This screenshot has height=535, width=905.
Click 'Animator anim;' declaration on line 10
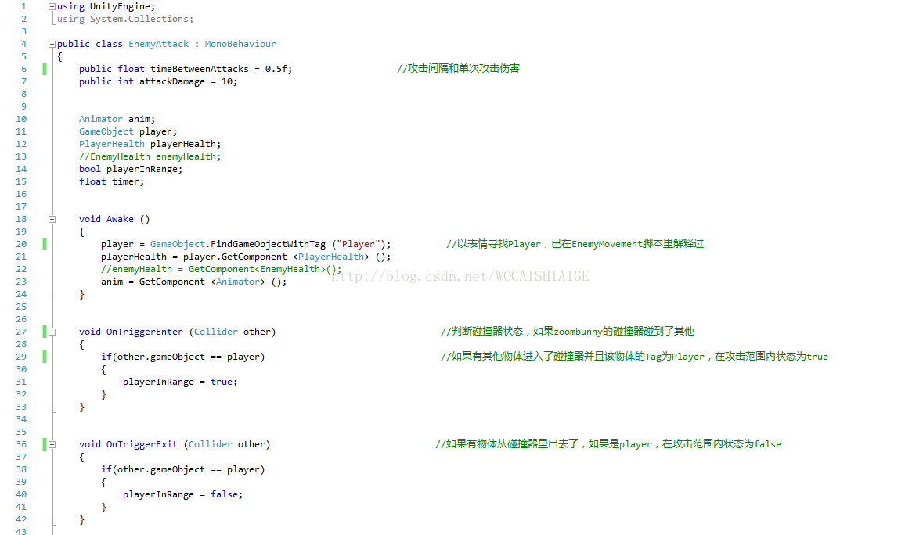[117, 119]
